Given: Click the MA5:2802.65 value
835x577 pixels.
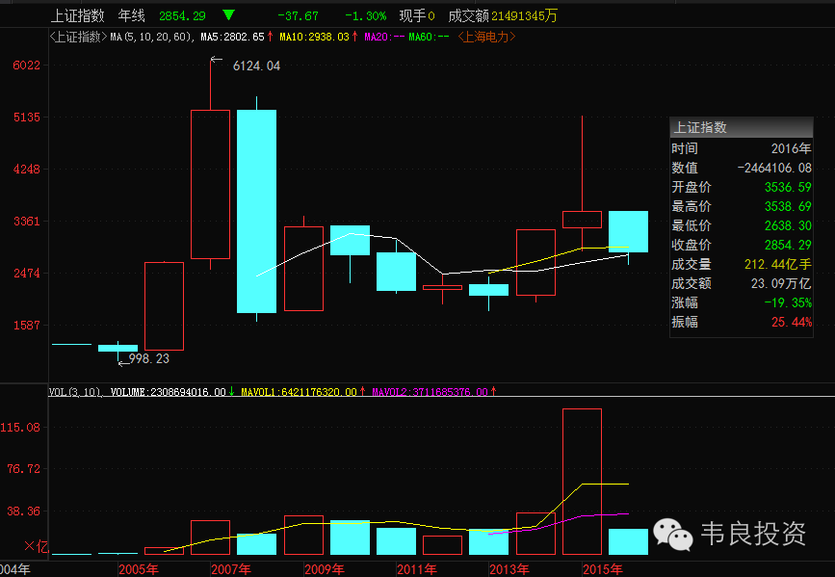Looking at the screenshot, I should 232,37.
